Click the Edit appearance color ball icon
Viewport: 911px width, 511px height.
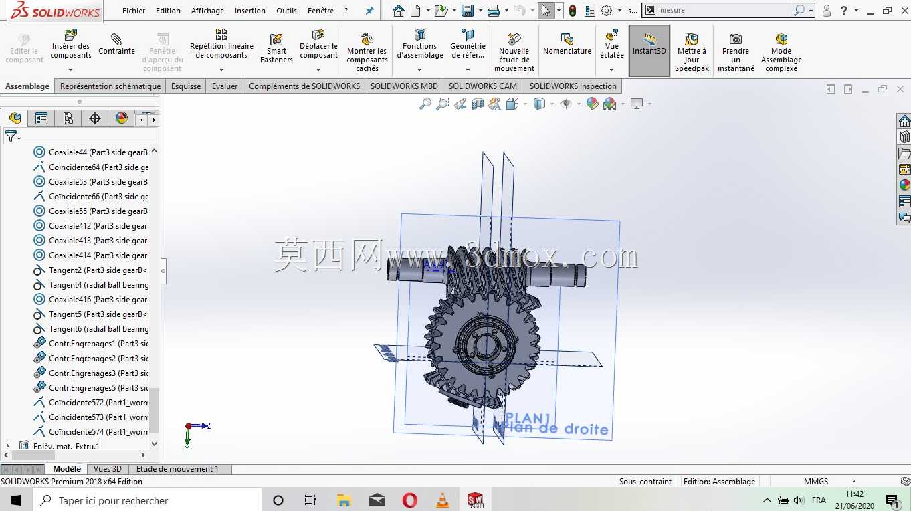(x=592, y=104)
